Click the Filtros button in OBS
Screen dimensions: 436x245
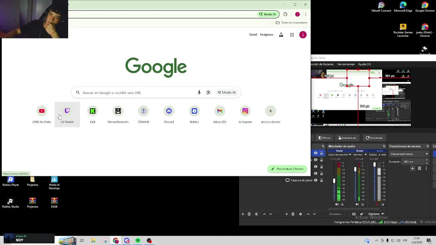point(324,138)
